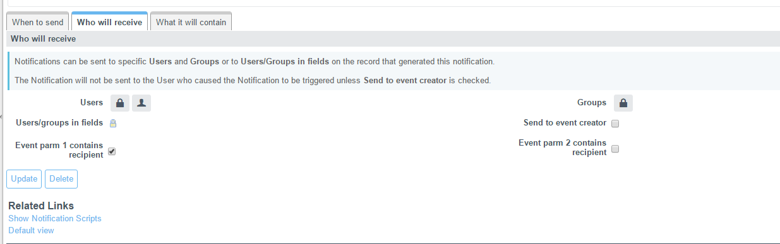
Task: Click the Update button
Action: point(24,179)
